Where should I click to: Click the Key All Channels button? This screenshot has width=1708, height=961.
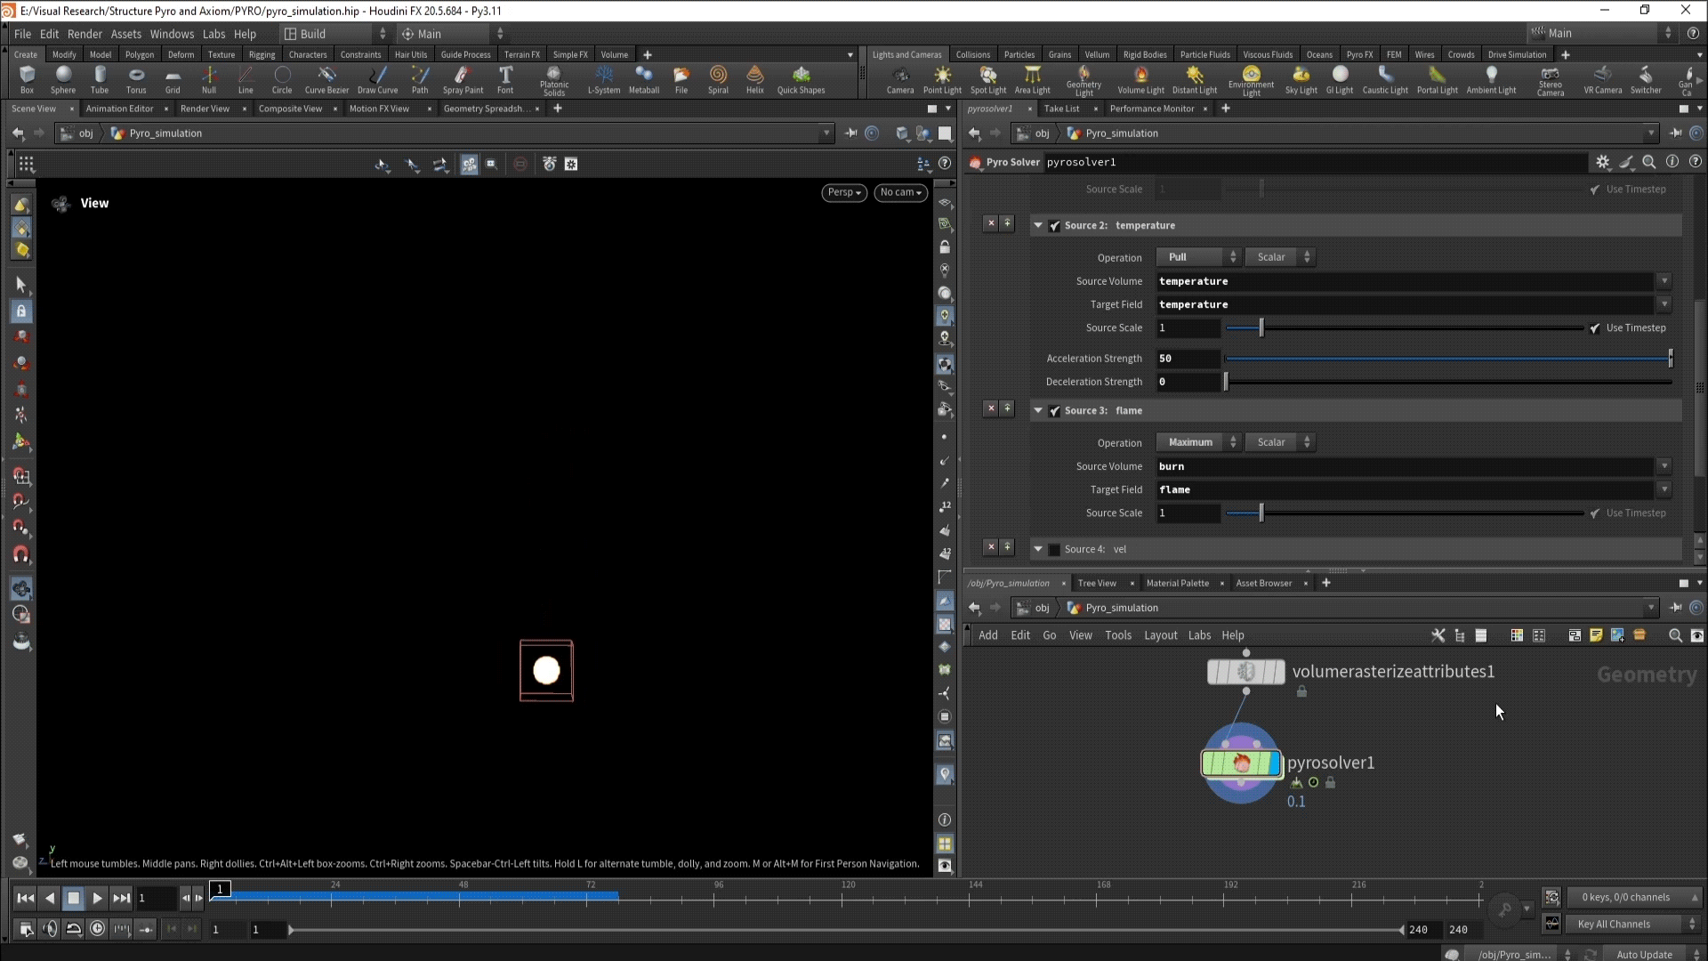point(1613,925)
